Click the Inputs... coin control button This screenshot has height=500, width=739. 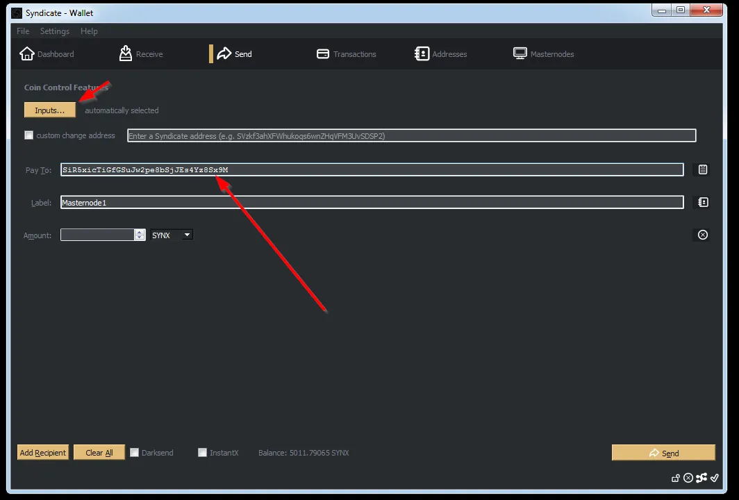(x=49, y=110)
